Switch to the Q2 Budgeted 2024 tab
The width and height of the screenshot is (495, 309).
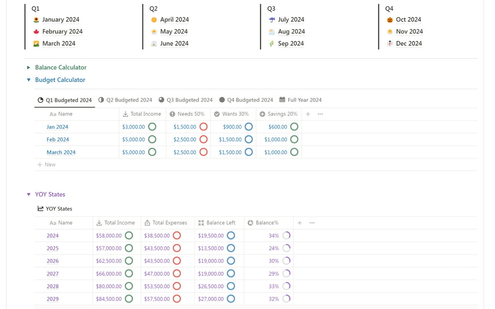[125, 100]
